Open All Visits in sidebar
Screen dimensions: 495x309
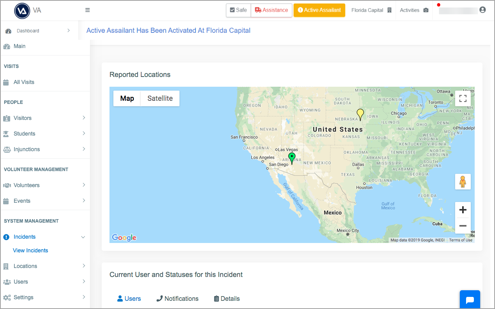tap(24, 82)
